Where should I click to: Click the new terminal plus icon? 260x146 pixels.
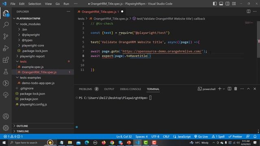(219, 89)
